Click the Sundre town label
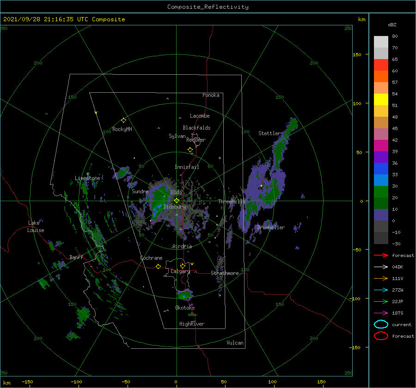Screen dimensions: 416x388 click(x=140, y=191)
